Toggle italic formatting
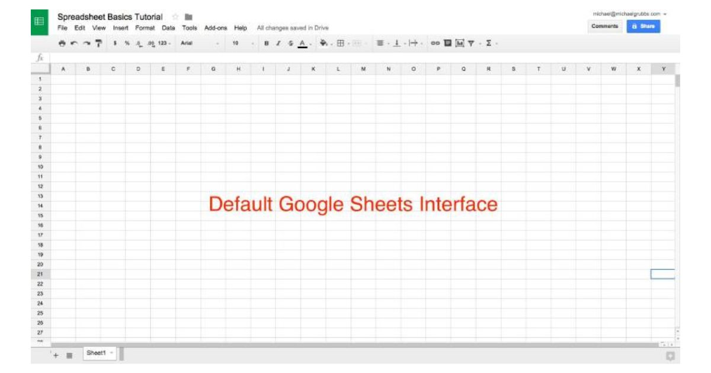Image resolution: width=711 pixels, height=373 pixels. click(278, 43)
